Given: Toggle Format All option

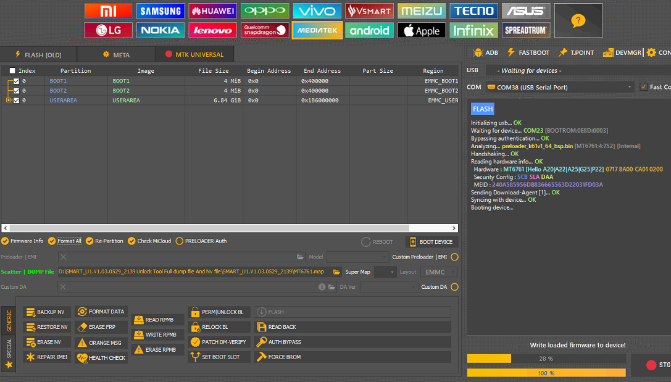Looking at the screenshot, I should pos(65,241).
